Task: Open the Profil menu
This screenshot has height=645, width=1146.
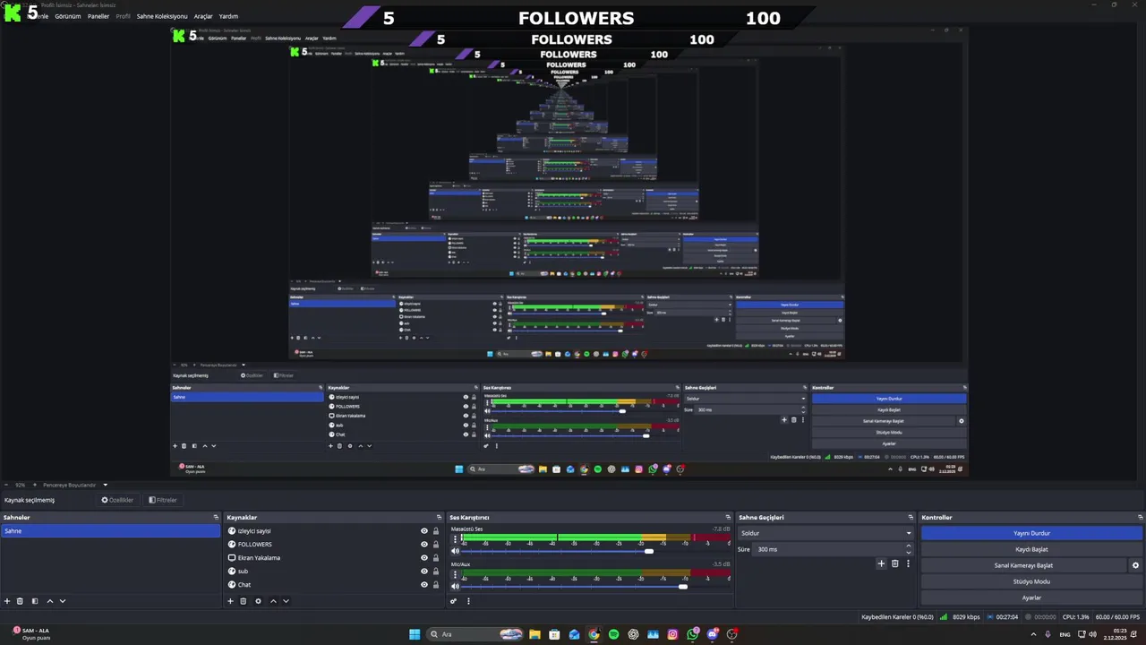Action: click(124, 16)
